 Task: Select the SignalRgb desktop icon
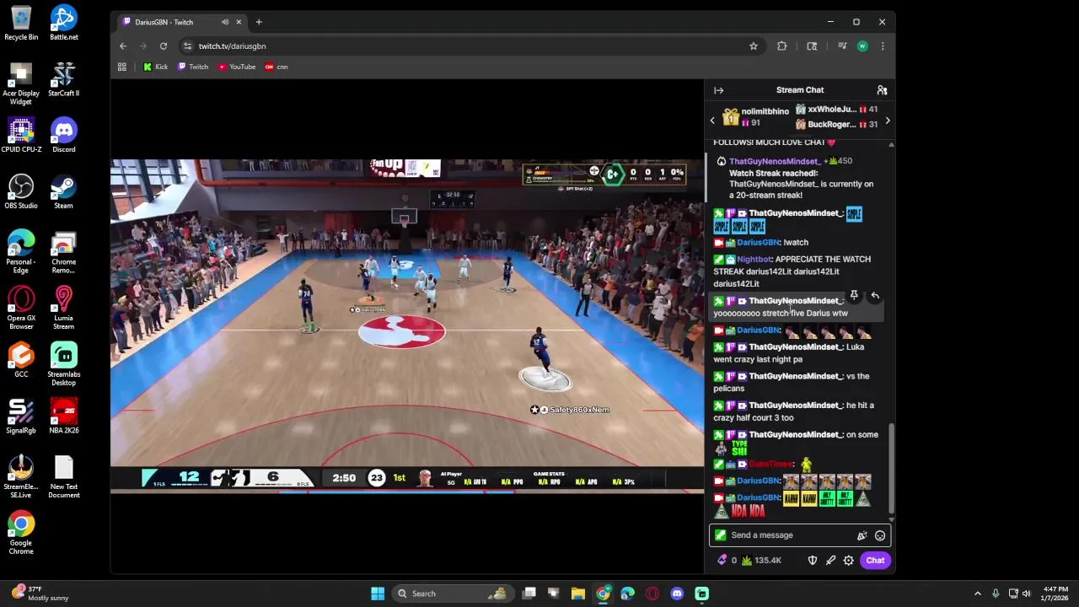click(21, 416)
